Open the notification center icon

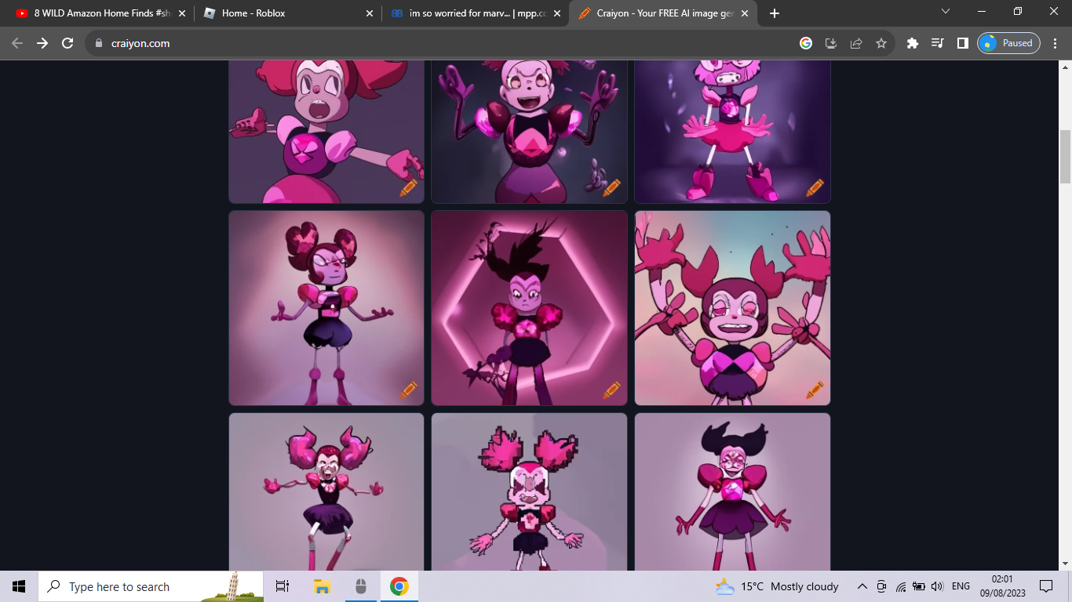[1046, 586]
